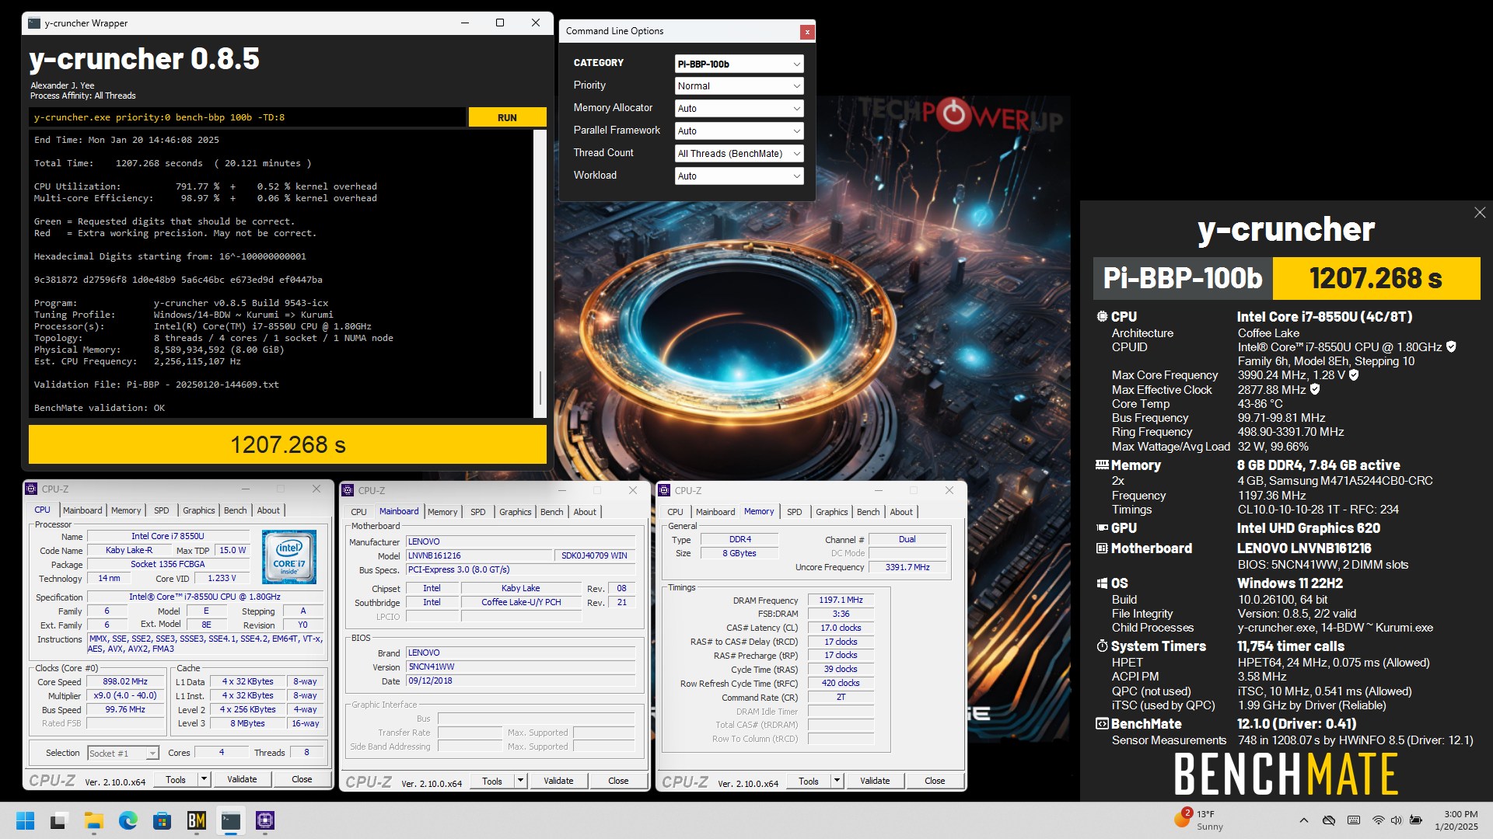Open Bench tab in Mainboard CPU-Z window

click(552, 512)
